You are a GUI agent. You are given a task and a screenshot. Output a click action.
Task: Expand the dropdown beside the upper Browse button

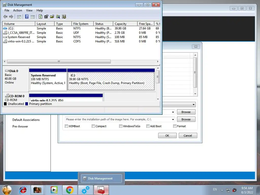pyautogui.click(x=173, y=112)
